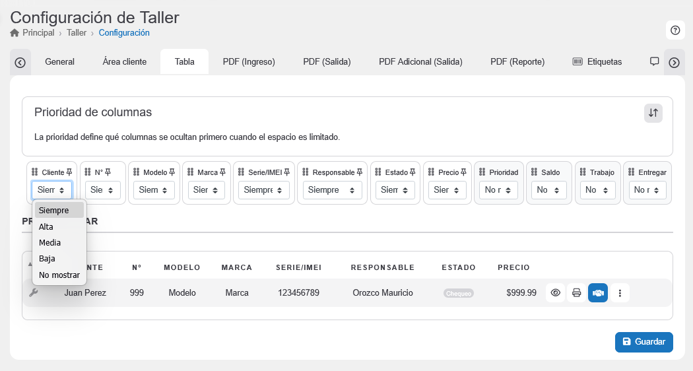
Task: Choose 'No mostrar' from the open dropdown
Action: pos(59,275)
